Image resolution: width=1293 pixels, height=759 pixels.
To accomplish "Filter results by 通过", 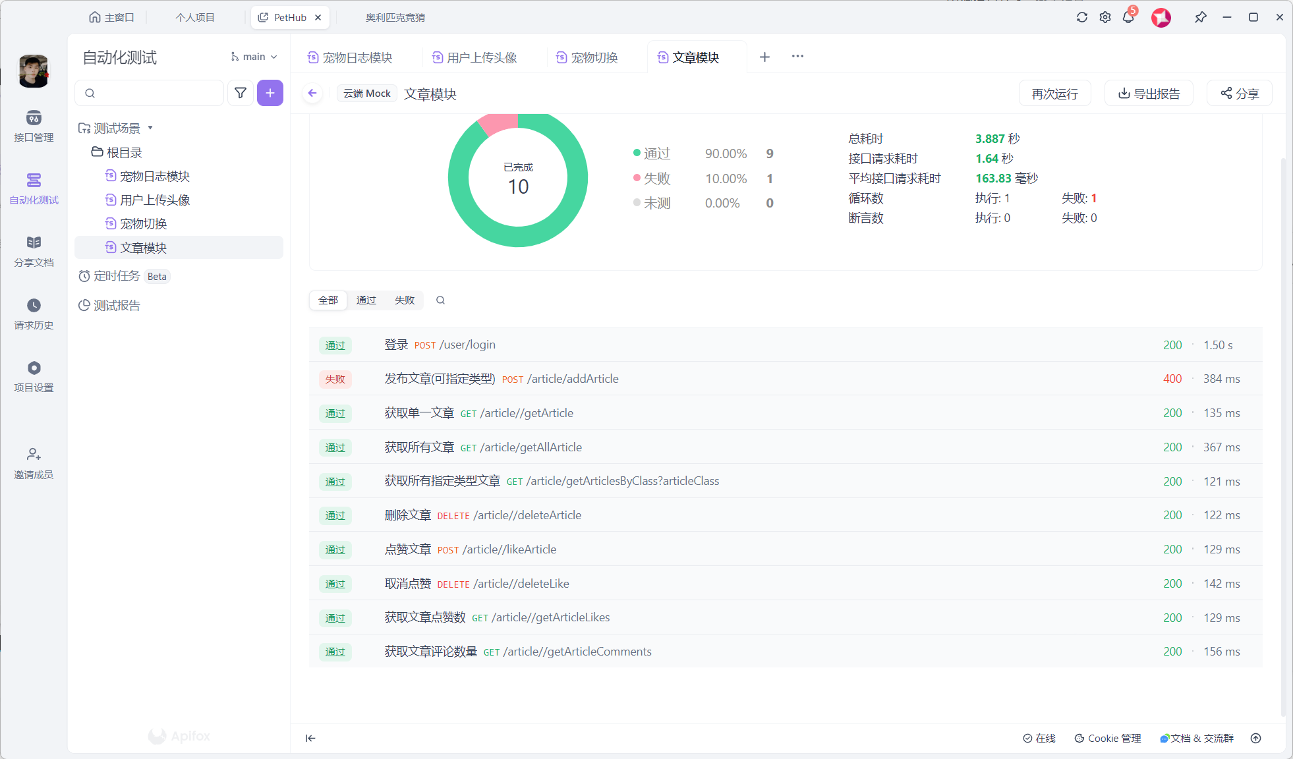I will [x=366, y=300].
